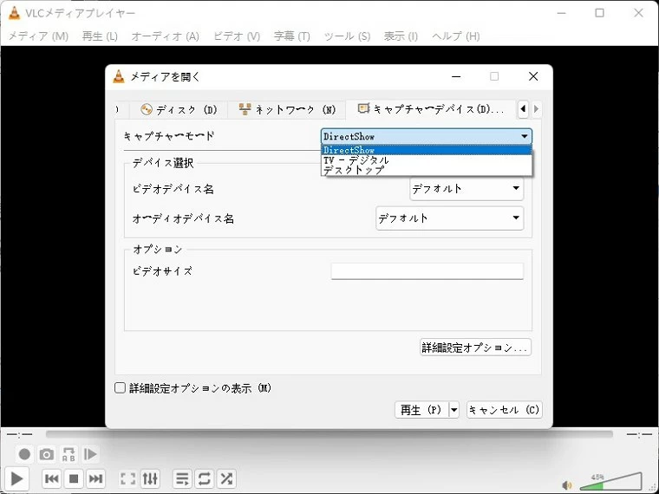The height and width of the screenshot is (494, 659).
Task: Click the tab scroll left arrow
Action: pos(523,109)
